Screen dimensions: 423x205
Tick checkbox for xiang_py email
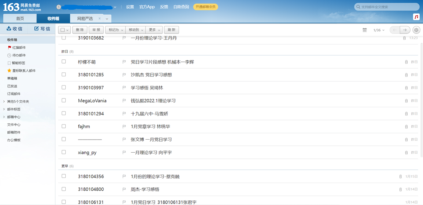(64, 152)
